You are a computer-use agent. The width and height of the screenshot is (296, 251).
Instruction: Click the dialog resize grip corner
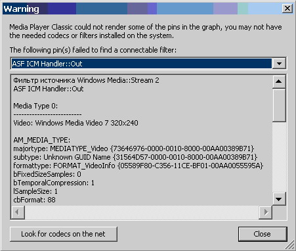point(290,245)
